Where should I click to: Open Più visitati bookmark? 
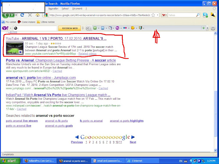click(9, 22)
